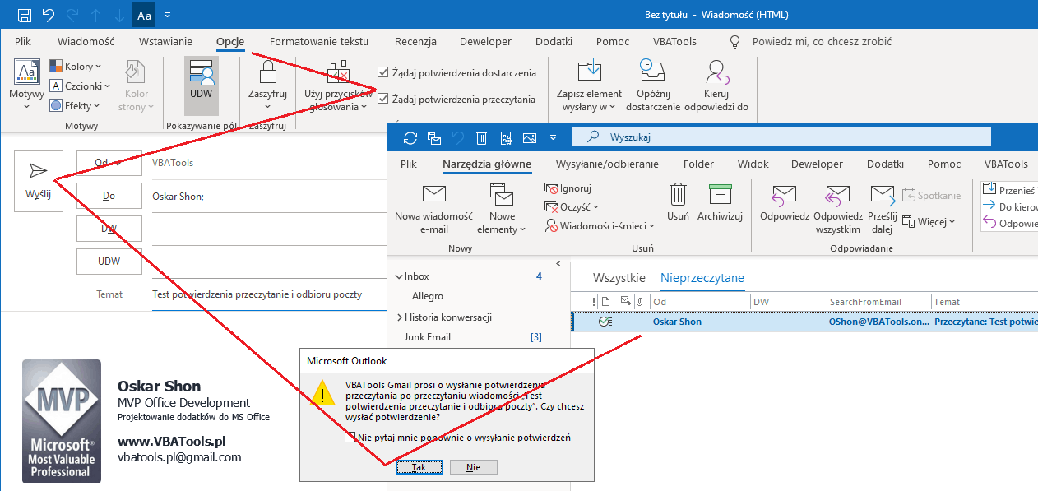The width and height of the screenshot is (1038, 491).
Task: Save the message with the floppy disk icon
Action: point(25,15)
